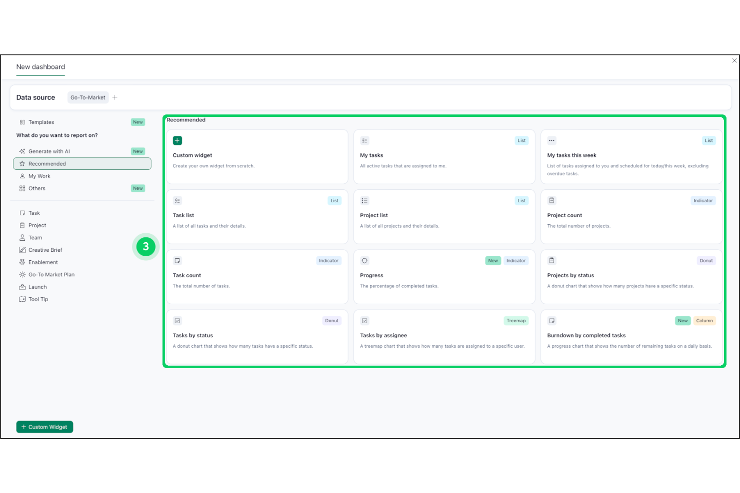Click the clipboard icon on Project count card

(551, 200)
